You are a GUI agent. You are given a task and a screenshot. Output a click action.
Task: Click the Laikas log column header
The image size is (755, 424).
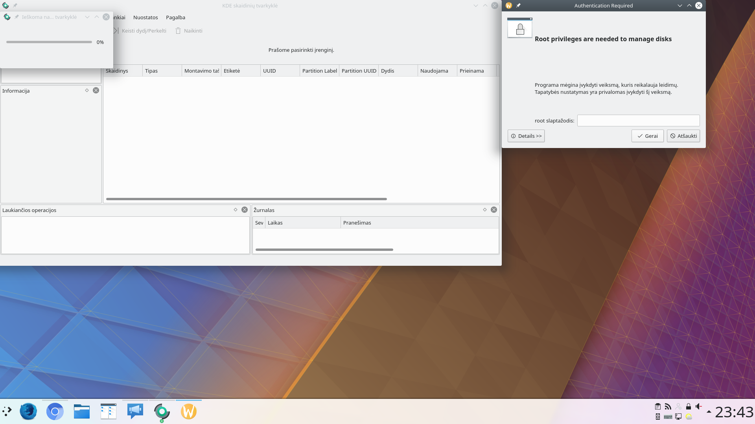click(303, 223)
